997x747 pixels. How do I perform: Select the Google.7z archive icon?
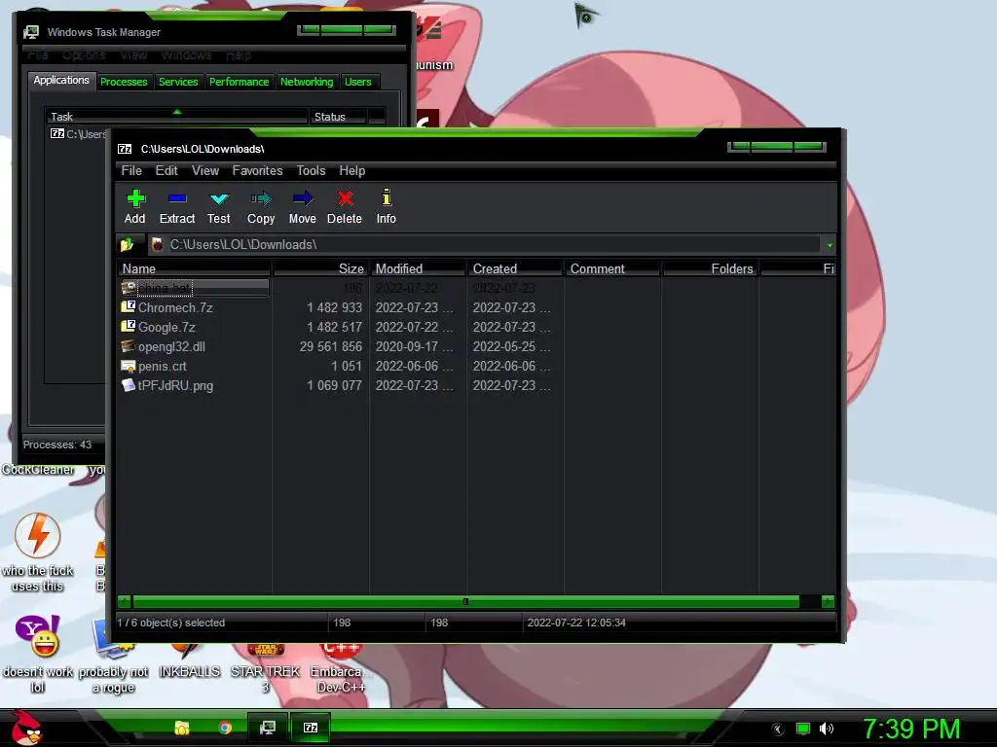click(x=128, y=327)
